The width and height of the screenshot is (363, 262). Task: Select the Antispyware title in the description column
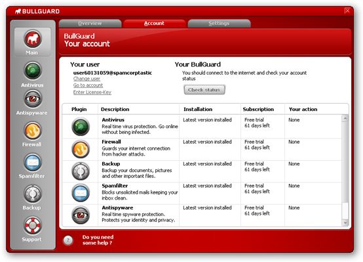point(117,207)
